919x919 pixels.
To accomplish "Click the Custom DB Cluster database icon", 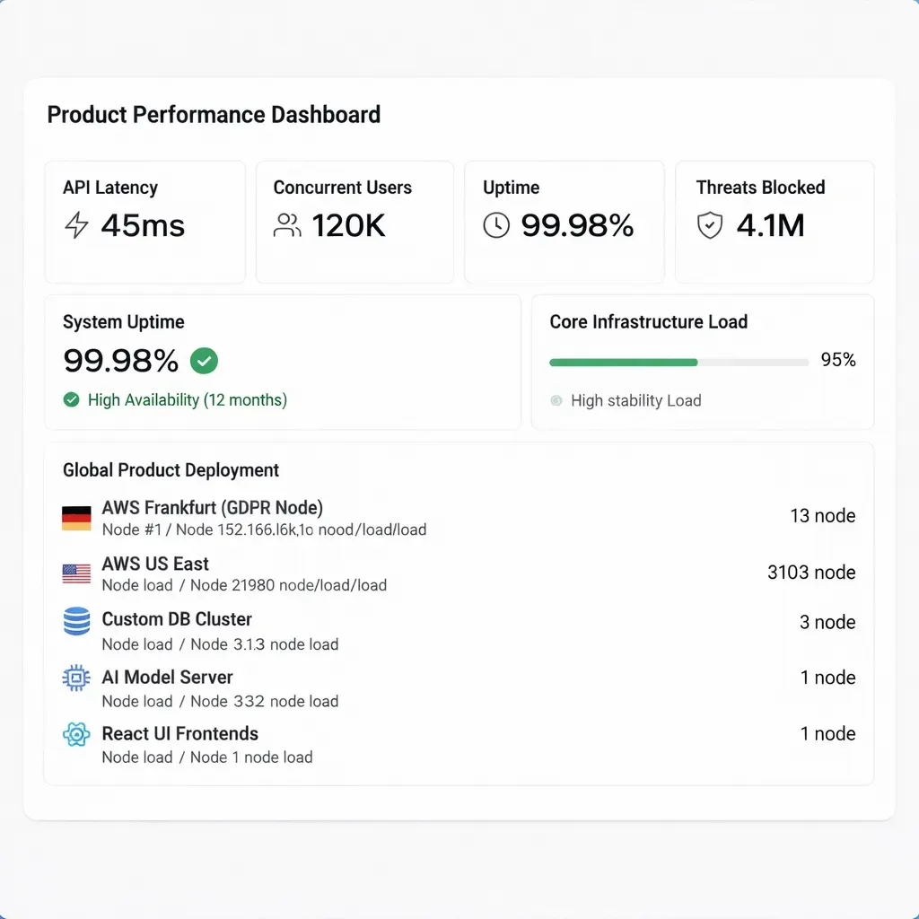I will 76,621.
